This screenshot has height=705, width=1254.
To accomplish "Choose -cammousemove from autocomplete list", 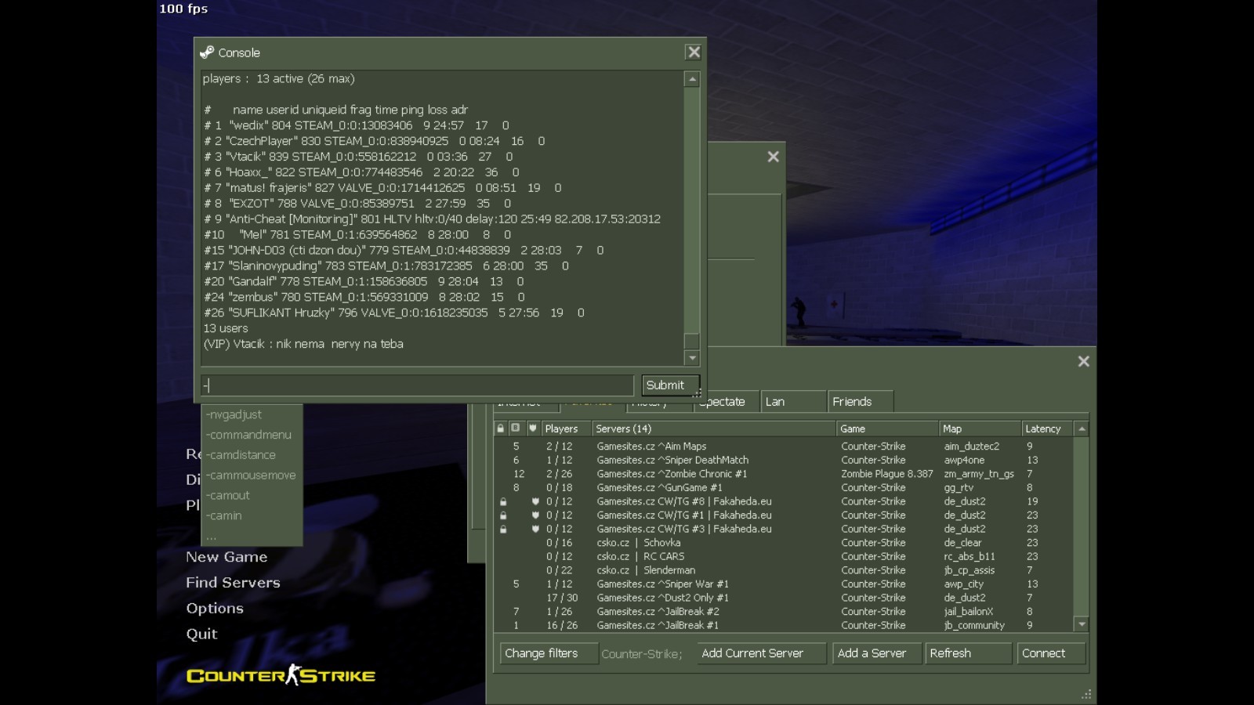I will pos(252,475).
